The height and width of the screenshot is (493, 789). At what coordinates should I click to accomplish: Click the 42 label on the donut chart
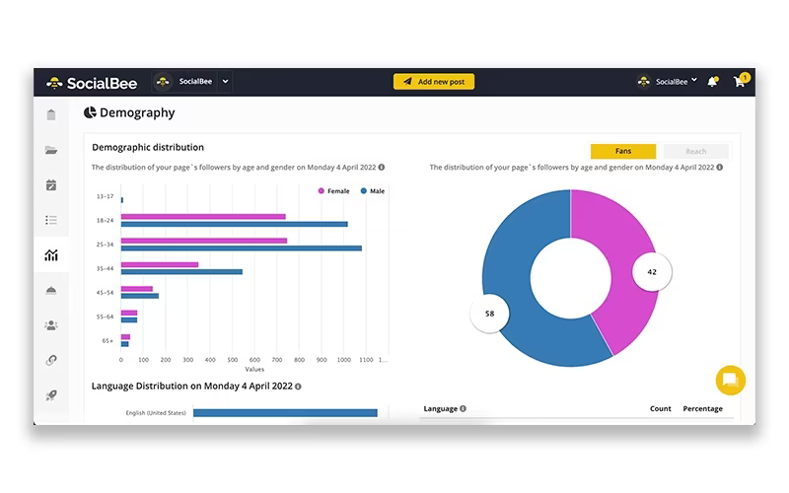pos(652,272)
